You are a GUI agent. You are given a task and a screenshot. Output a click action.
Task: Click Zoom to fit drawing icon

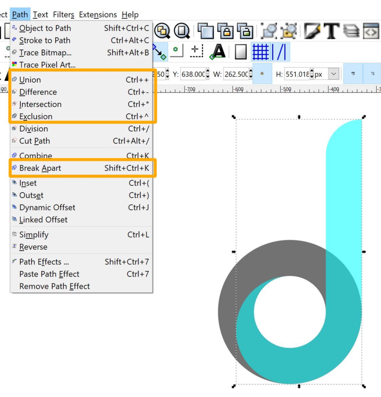coord(162,31)
